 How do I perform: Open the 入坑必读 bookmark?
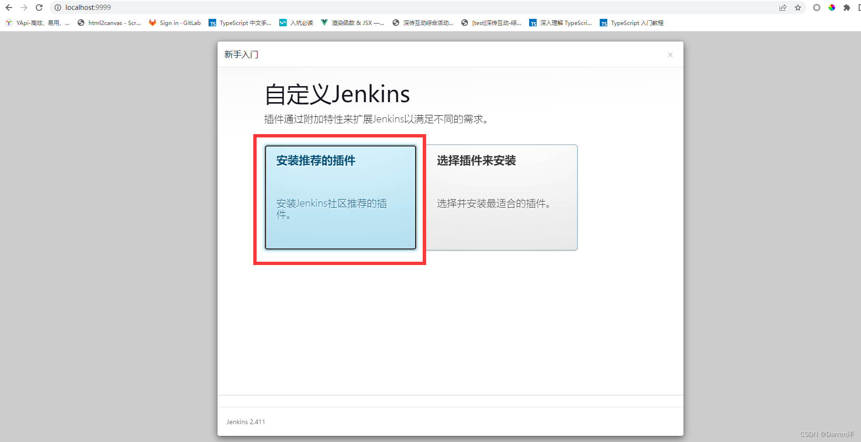click(296, 23)
